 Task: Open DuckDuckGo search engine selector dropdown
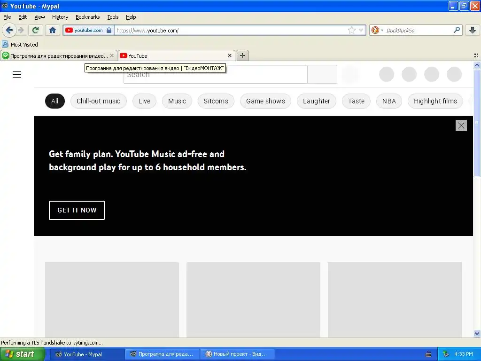(x=377, y=30)
